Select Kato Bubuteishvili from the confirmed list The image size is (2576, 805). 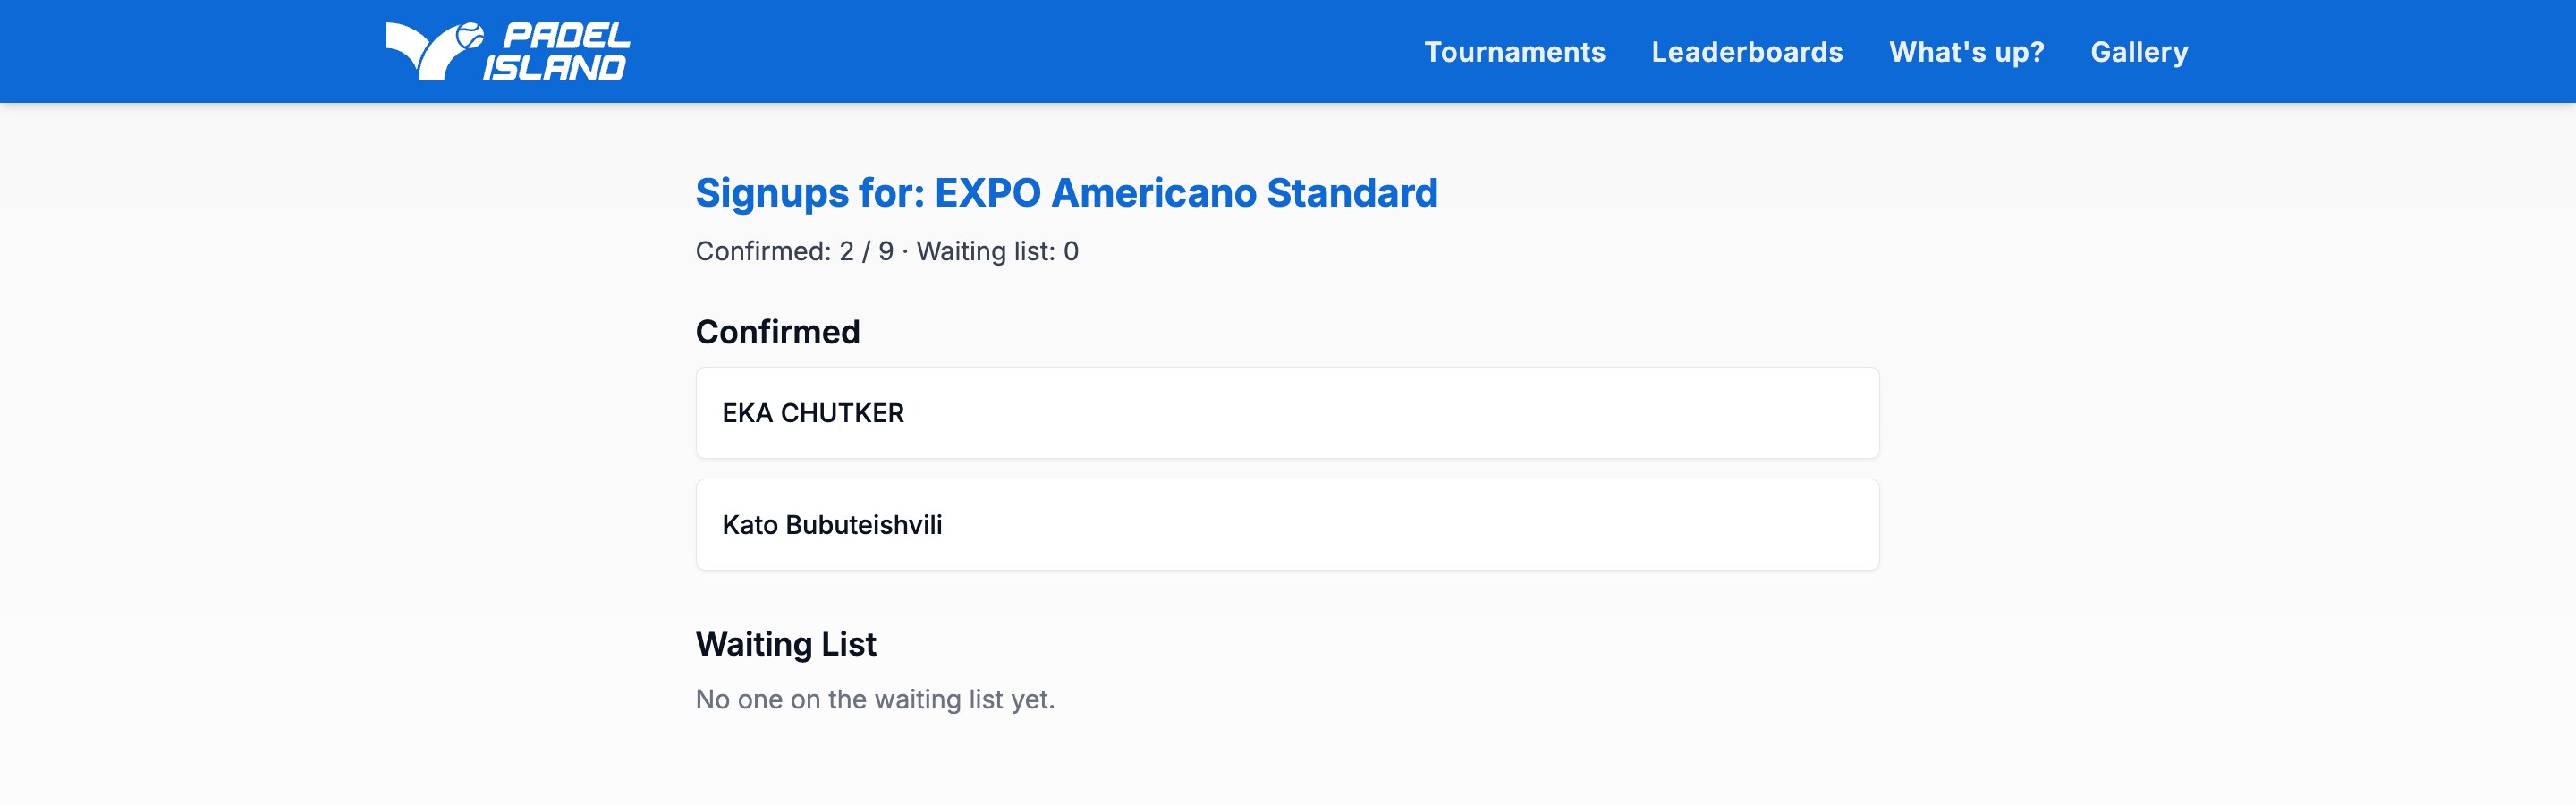(x=1287, y=524)
